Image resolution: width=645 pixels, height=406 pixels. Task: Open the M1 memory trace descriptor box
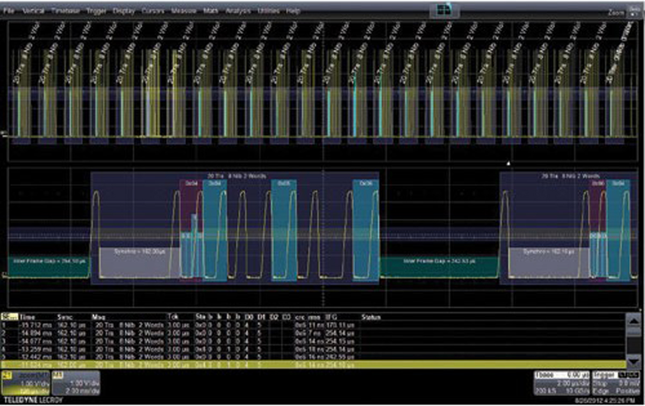point(75,382)
